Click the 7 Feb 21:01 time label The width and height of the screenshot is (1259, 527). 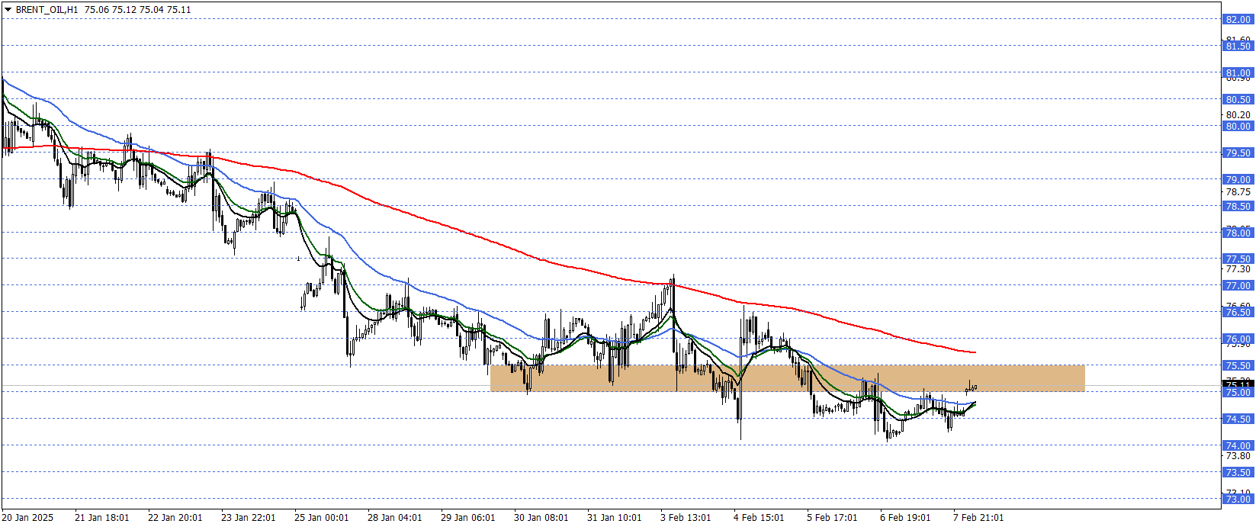click(978, 518)
